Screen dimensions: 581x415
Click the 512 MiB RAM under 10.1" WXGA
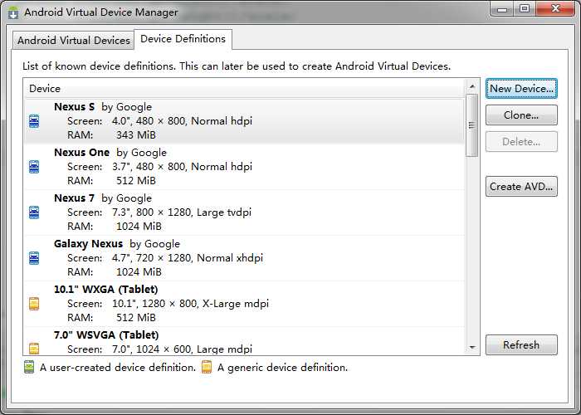tap(136, 318)
